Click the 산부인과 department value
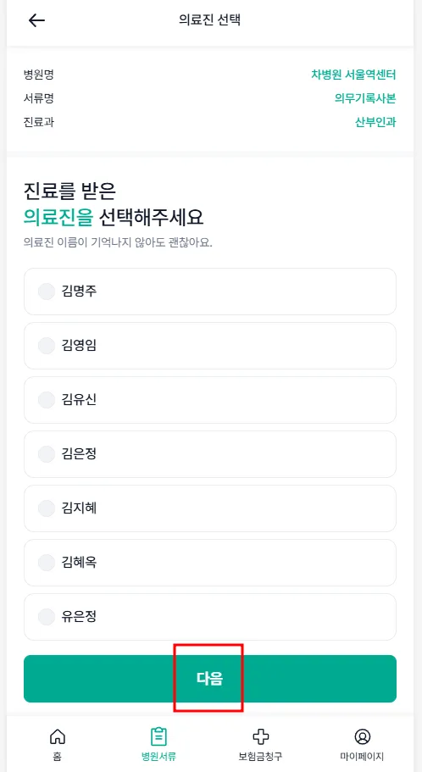 [x=375, y=122]
